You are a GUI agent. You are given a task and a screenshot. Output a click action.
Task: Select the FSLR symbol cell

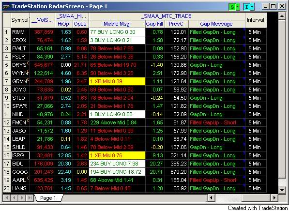[x=20, y=57]
